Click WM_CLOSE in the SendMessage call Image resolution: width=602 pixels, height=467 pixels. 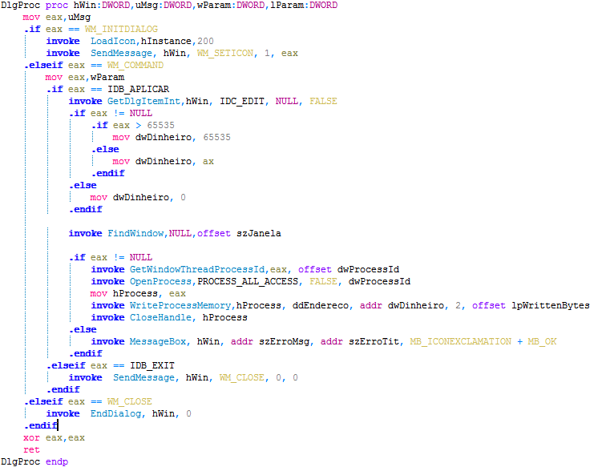click(242, 377)
